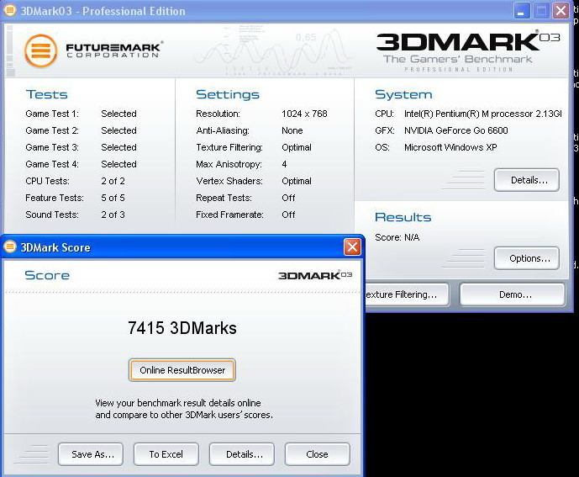This screenshot has width=579, height=477.
Task: Click Sound Tests value '2 of 3'
Action: 113,215
